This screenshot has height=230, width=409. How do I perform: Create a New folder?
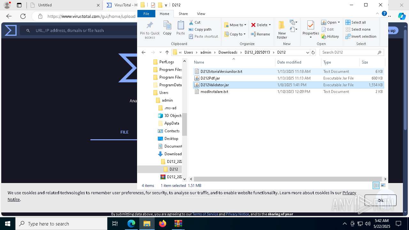(282, 30)
